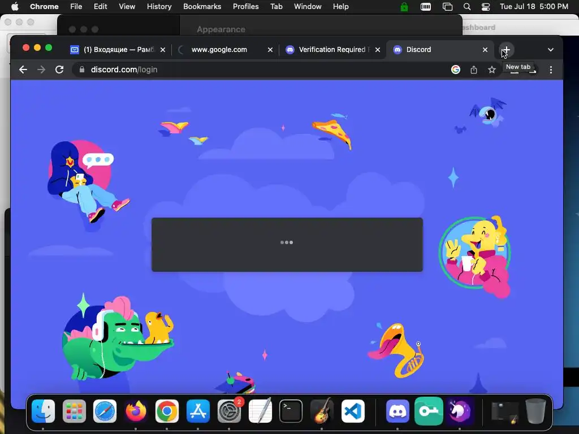Click the green lock menu bar icon

[x=404, y=7]
